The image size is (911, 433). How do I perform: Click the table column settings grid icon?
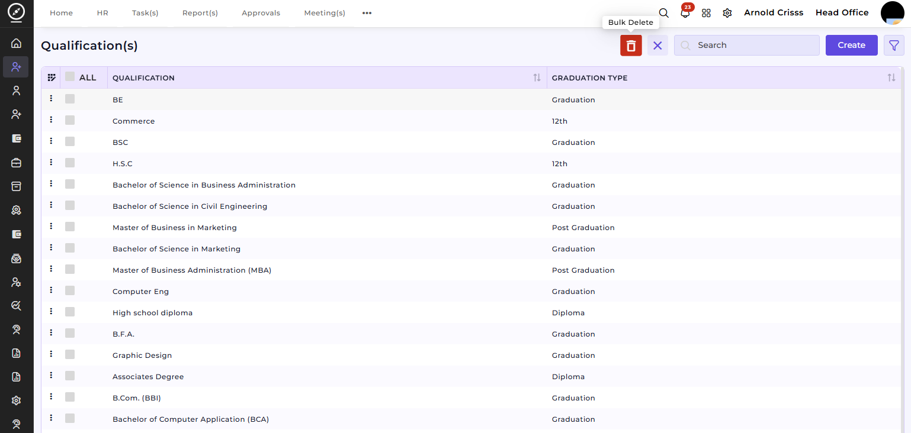[52, 77]
